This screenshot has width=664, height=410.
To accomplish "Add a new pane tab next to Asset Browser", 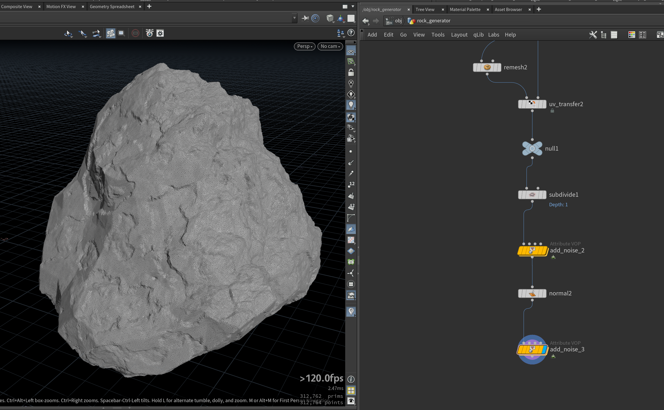I will [x=539, y=9].
